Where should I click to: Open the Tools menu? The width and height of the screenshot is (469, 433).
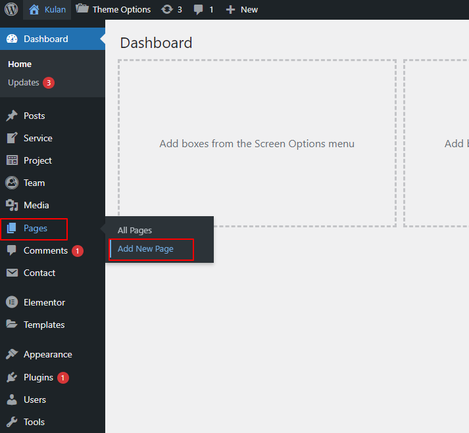pyautogui.click(x=34, y=422)
